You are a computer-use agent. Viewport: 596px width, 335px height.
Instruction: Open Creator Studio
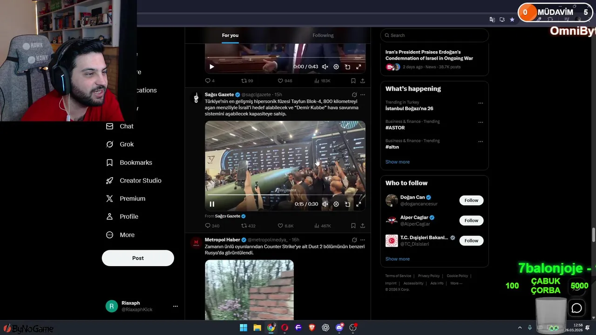click(x=134, y=181)
